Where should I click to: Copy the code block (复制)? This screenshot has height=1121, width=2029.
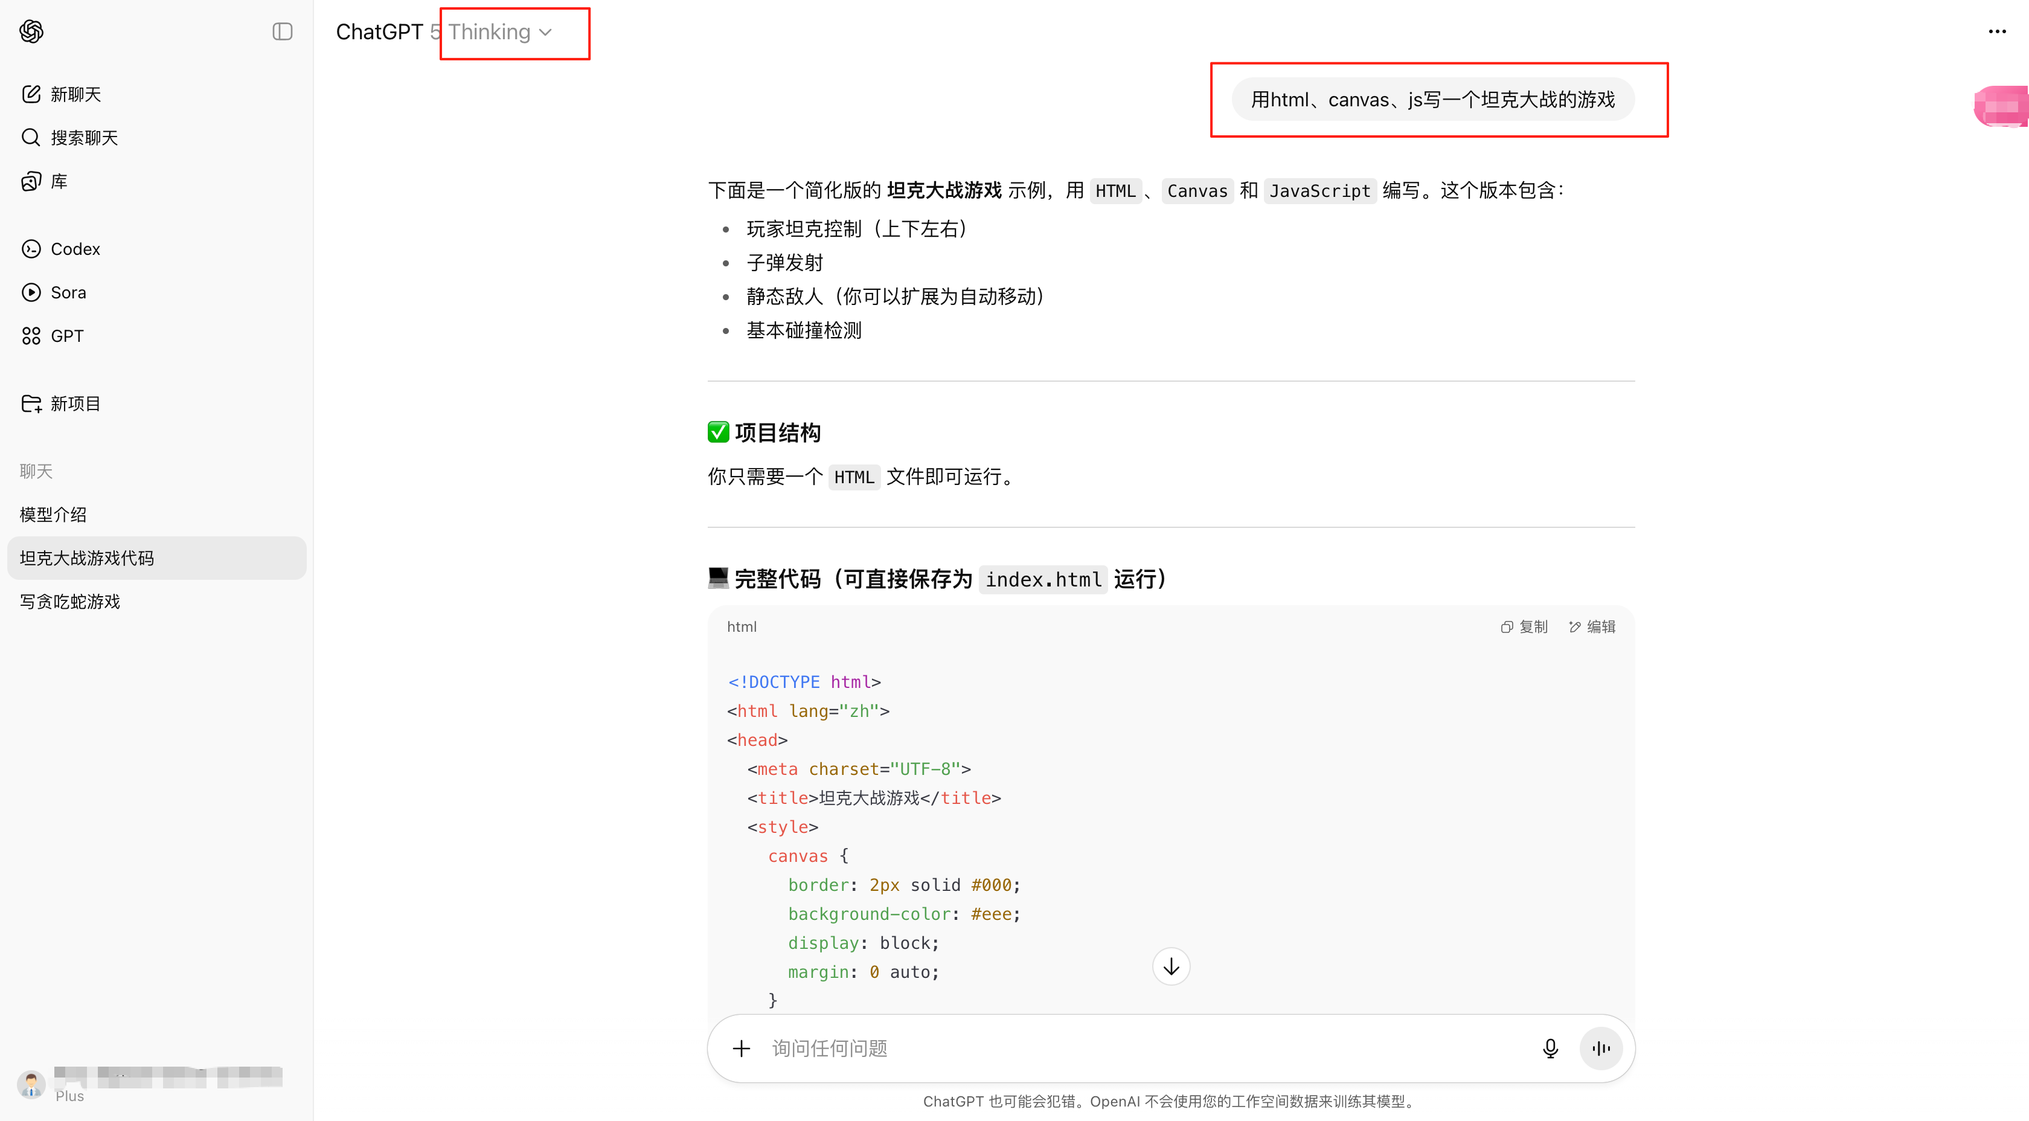tap(1524, 626)
